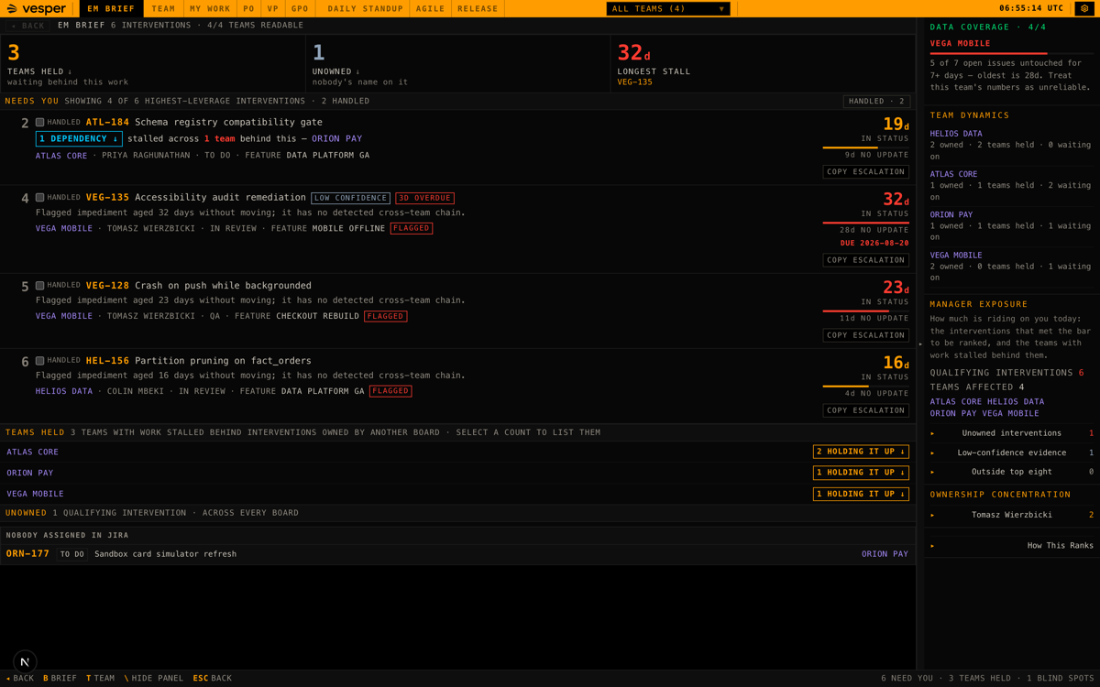The height and width of the screenshot is (687, 1100).
Task: Toggle handled checkbox for VEG-135
Action: (x=39, y=197)
